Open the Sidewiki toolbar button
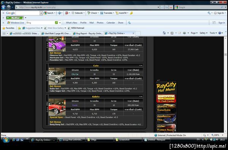 point(78,13)
